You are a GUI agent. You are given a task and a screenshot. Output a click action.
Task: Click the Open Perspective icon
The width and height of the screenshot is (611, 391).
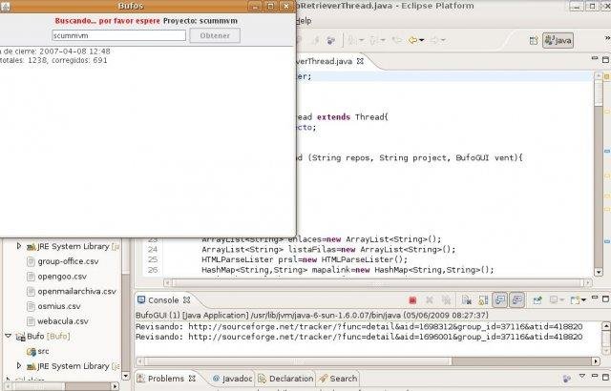tap(534, 40)
